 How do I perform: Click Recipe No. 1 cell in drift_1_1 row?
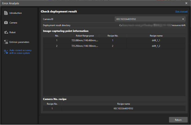coord(113,40)
